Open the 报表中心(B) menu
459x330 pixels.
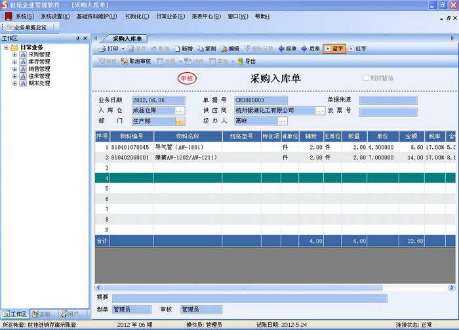(207, 16)
